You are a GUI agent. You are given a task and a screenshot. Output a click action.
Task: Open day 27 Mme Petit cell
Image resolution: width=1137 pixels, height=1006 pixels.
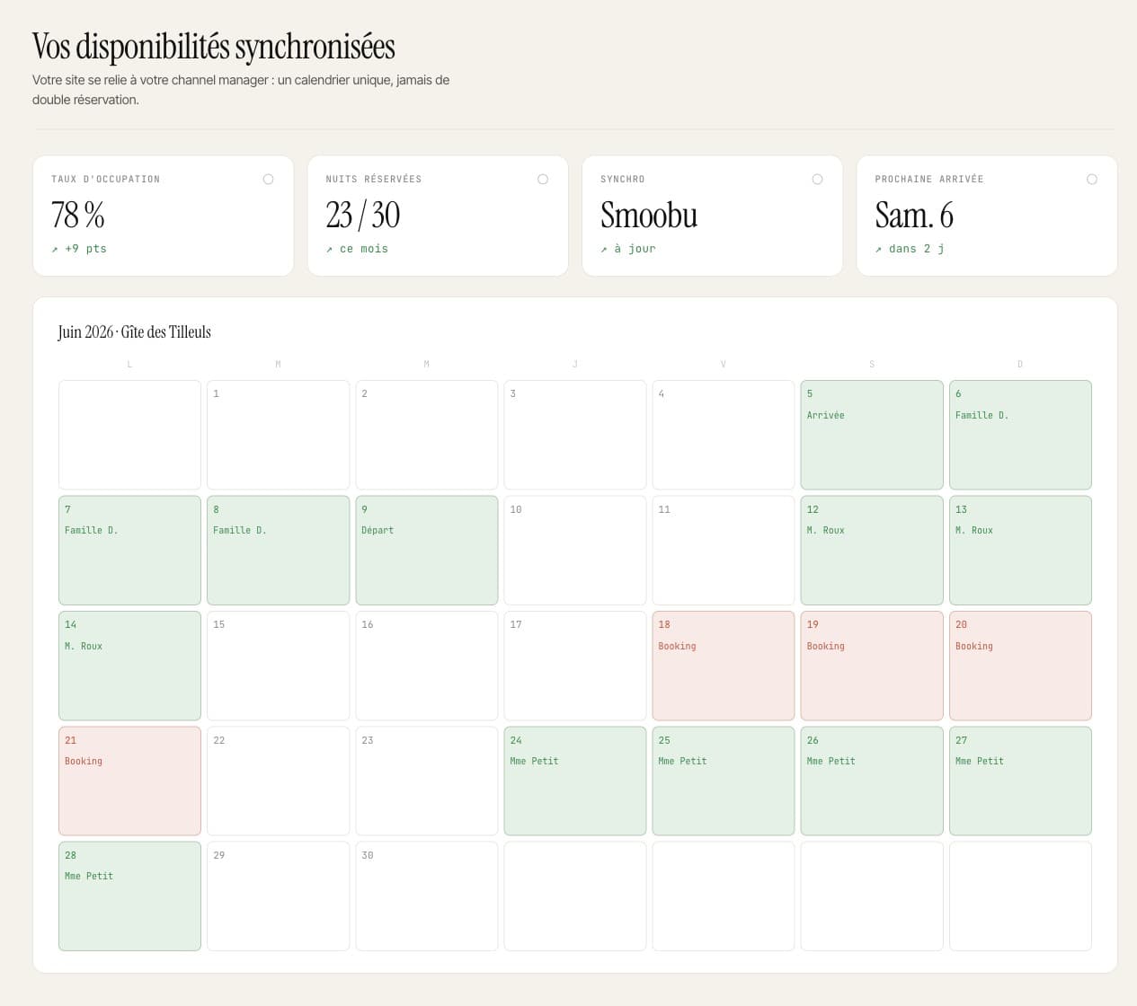click(1020, 781)
